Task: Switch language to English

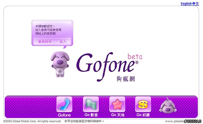Action: [x=186, y=4]
